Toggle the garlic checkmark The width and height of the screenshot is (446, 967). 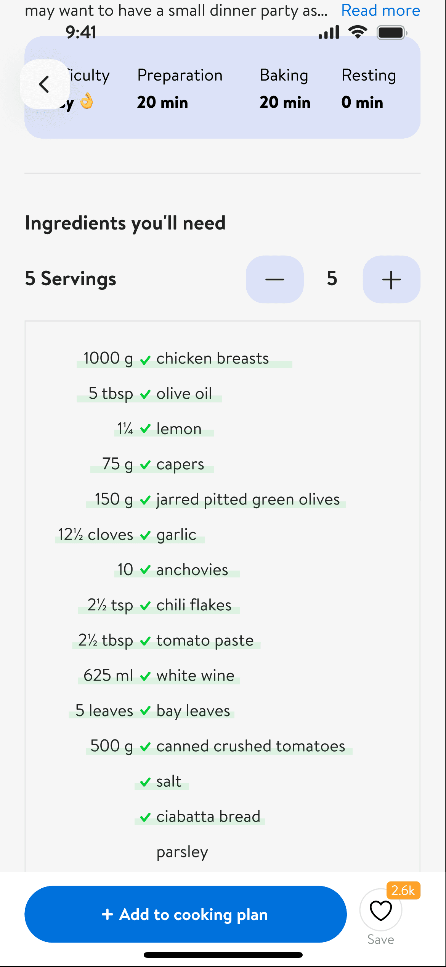coord(145,535)
